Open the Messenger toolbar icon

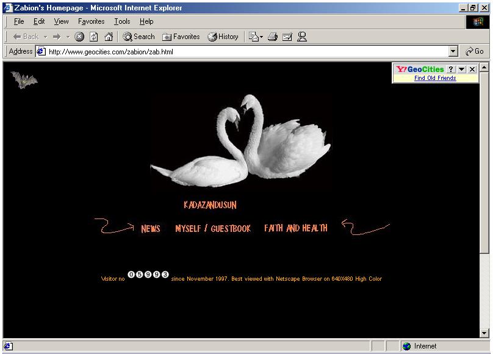tap(302, 37)
